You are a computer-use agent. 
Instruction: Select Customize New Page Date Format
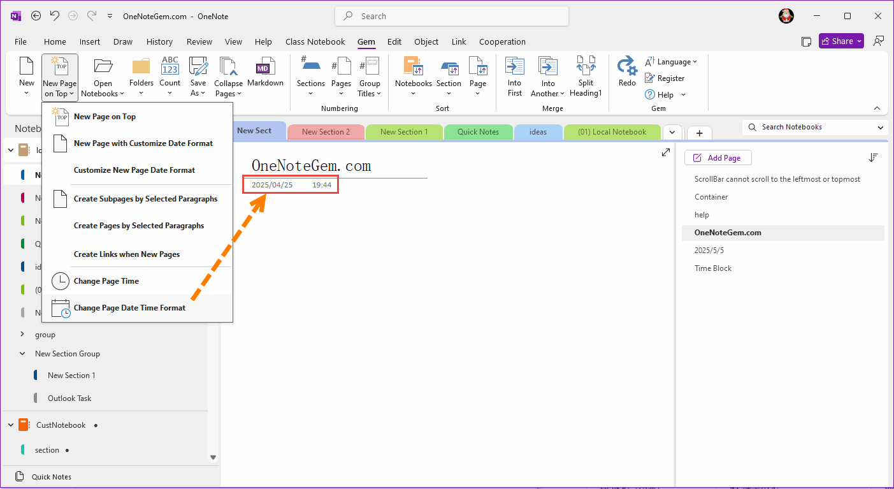(x=134, y=170)
